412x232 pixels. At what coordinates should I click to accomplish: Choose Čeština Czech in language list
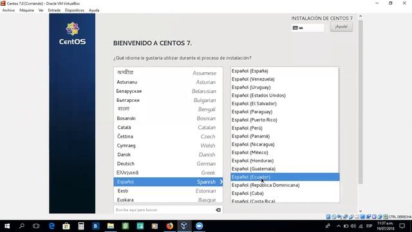click(x=168, y=137)
